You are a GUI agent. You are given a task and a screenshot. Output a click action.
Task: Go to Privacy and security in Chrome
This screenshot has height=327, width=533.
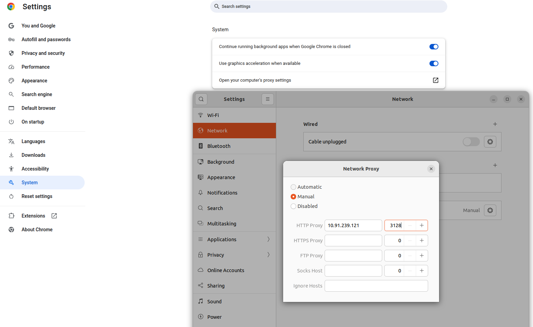coord(43,53)
